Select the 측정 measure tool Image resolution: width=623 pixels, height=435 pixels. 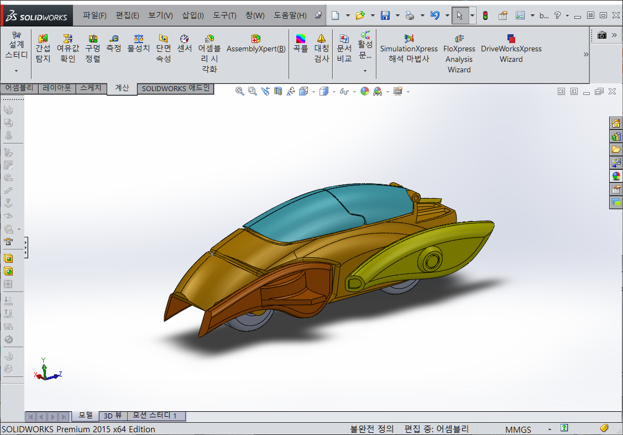point(114,43)
